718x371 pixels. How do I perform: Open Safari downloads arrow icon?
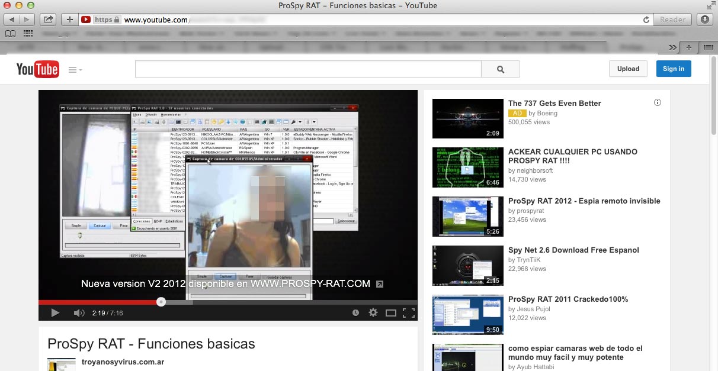[705, 20]
